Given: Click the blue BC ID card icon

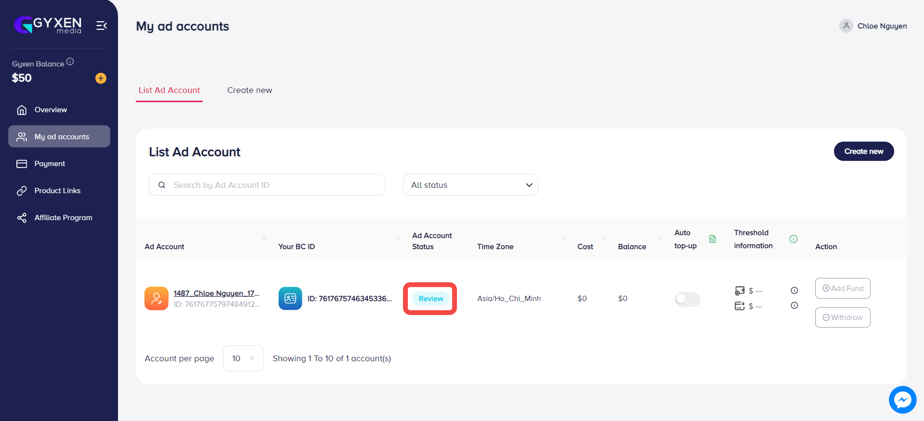Looking at the screenshot, I should click(290, 299).
